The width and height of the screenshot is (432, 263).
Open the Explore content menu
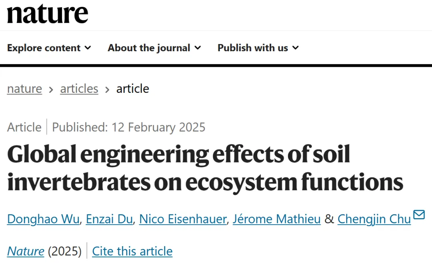pyautogui.click(x=44, y=48)
